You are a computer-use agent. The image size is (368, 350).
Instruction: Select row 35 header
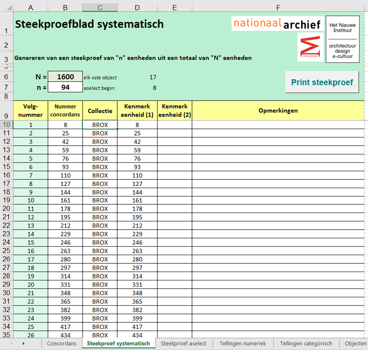[x=7, y=335]
